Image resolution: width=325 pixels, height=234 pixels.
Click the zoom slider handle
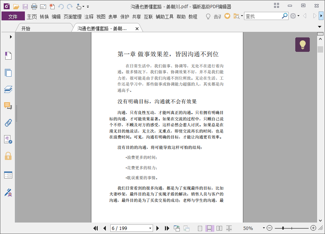283,228
